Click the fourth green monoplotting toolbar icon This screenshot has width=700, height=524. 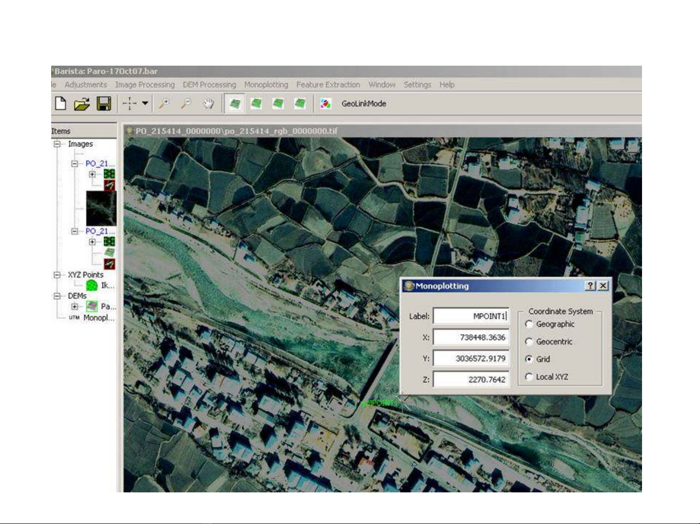coord(300,104)
